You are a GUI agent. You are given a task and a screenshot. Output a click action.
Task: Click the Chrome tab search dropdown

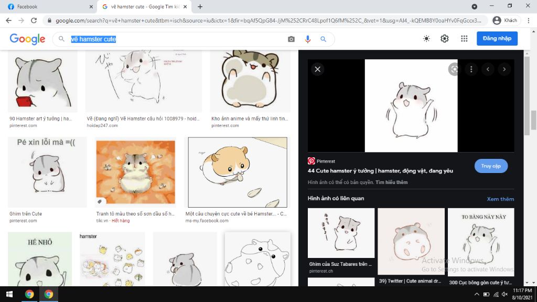tap(474, 6)
